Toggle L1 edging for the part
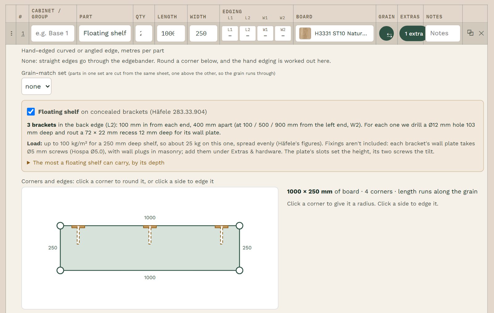The height and width of the screenshot is (313, 494). [230, 33]
